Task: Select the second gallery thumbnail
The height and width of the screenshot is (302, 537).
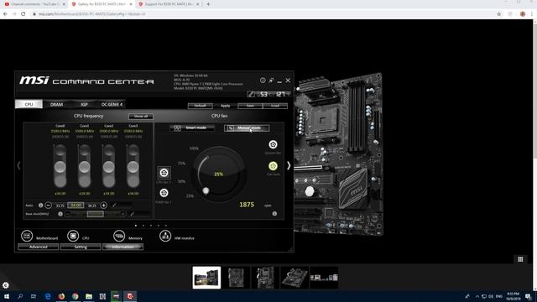Action: pyautogui.click(x=236, y=278)
